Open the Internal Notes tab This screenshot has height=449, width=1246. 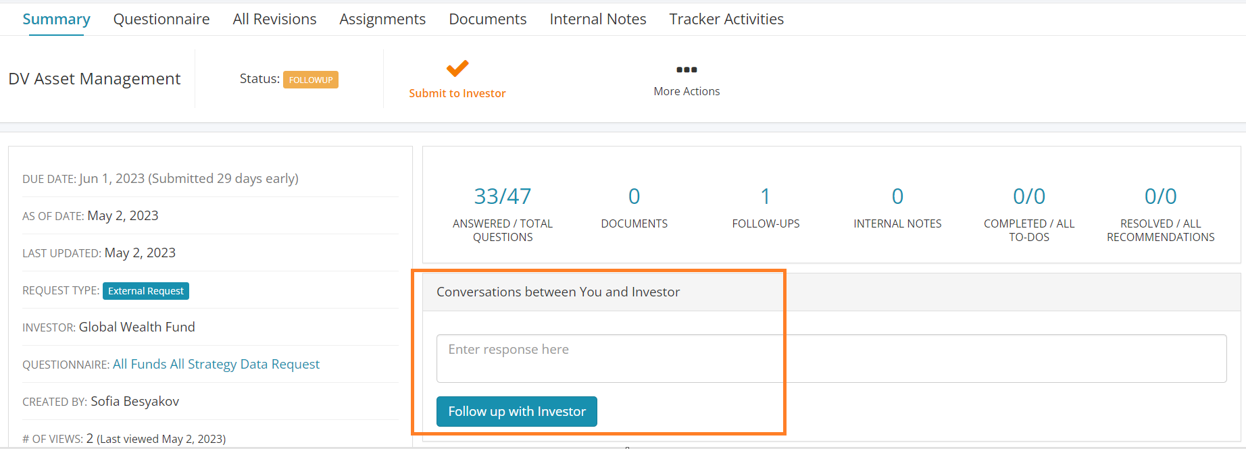[x=598, y=19]
